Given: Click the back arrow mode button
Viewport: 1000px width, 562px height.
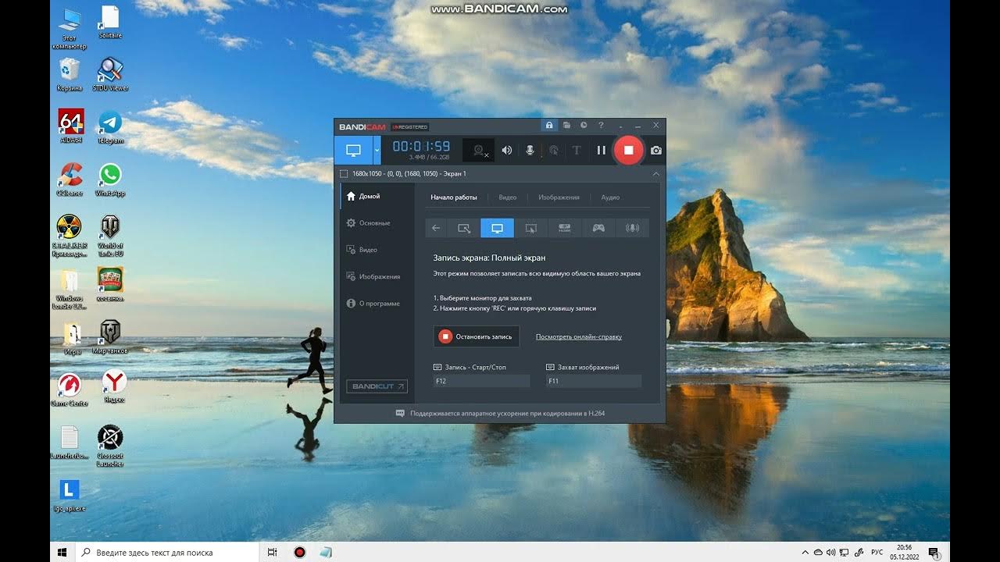Looking at the screenshot, I should (436, 228).
